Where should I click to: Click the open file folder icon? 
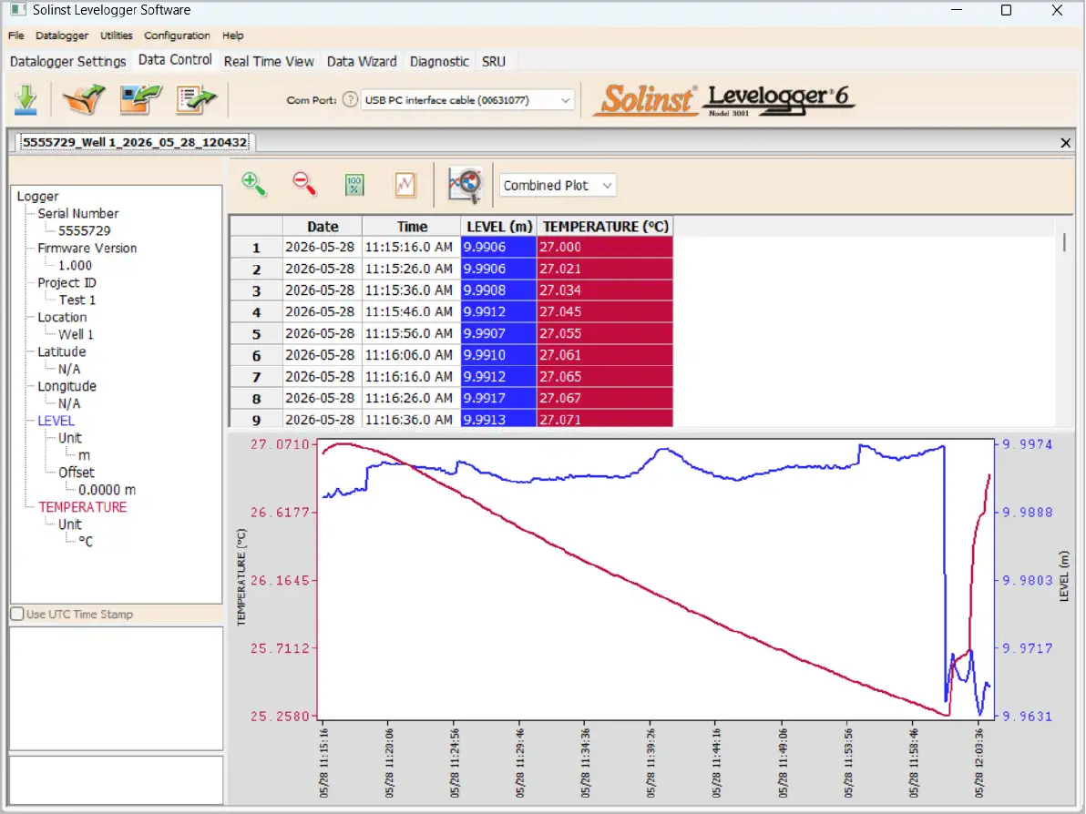click(x=83, y=99)
